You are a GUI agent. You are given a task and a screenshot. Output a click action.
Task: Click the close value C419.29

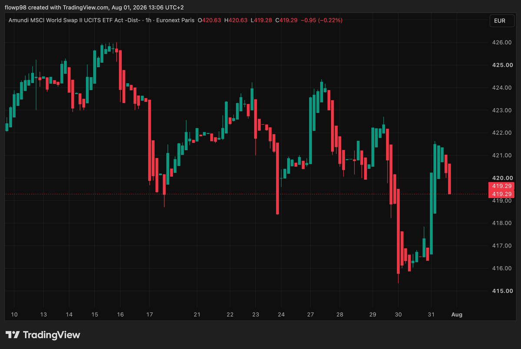point(286,20)
